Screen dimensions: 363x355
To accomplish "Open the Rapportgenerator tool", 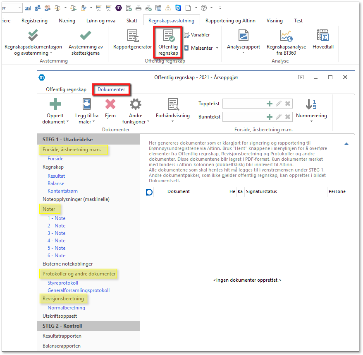I will (132, 40).
